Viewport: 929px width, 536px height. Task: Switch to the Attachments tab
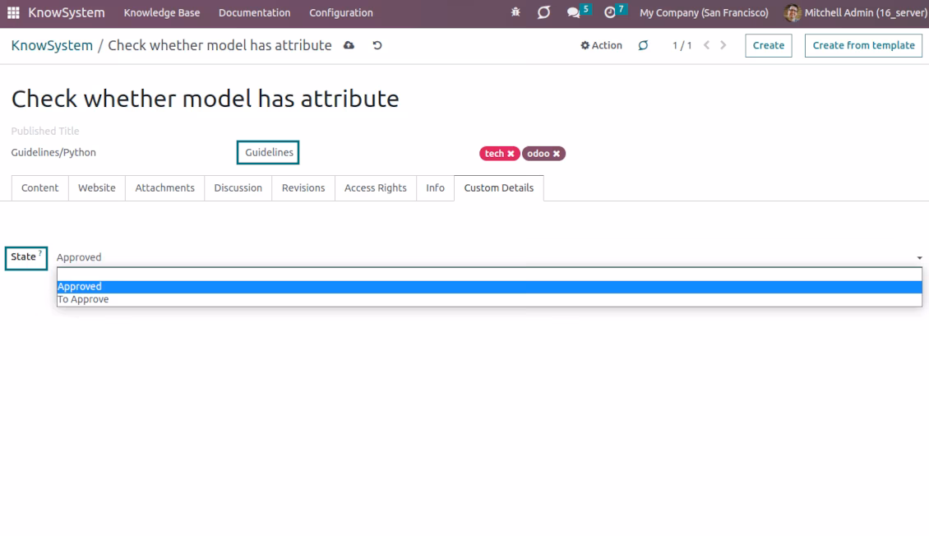coord(164,187)
